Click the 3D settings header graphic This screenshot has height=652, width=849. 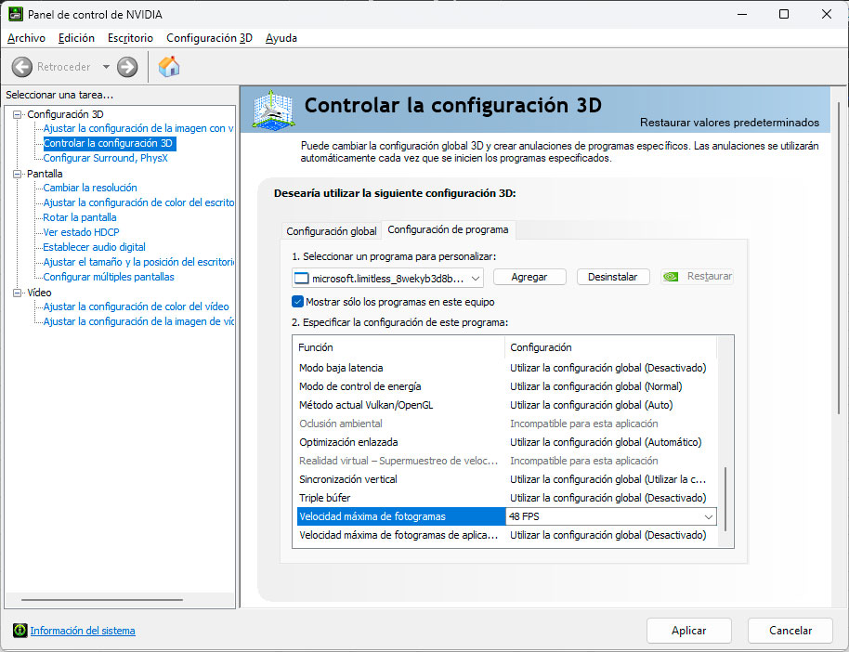273,110
